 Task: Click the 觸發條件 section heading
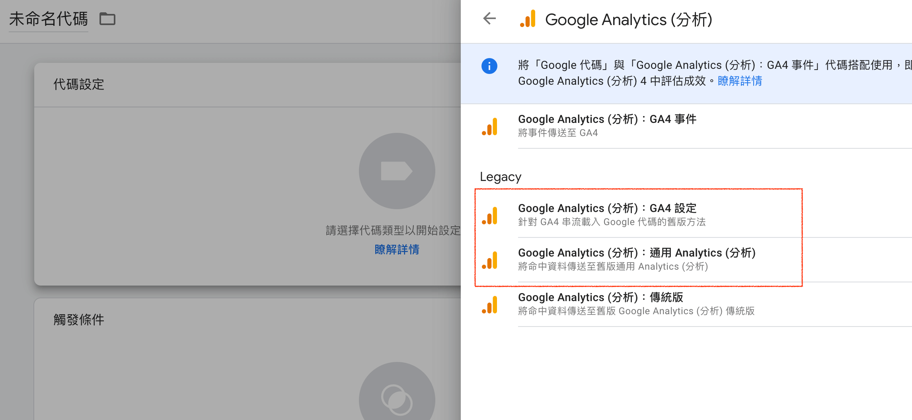[79, 319]
